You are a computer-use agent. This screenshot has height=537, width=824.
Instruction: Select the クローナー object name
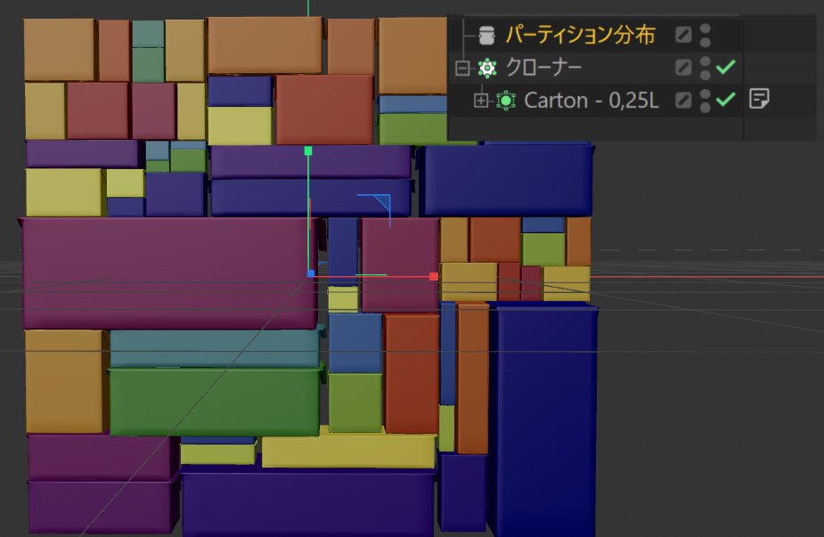(543, 68)
